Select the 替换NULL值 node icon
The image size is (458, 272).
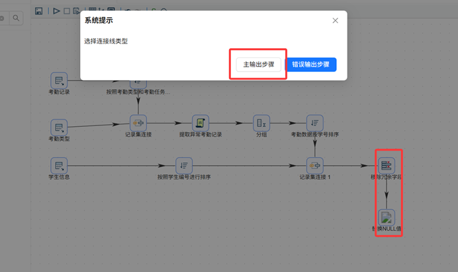point(387,218)
